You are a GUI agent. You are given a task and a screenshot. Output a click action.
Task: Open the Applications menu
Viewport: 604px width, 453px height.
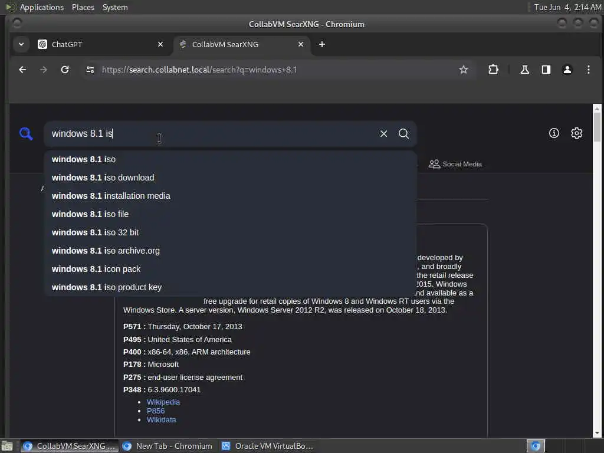tap(42, 7)
